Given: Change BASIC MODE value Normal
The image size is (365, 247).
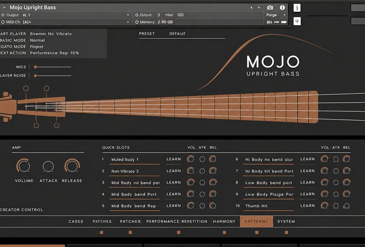Looking at the screenshot, I should 37,40.
